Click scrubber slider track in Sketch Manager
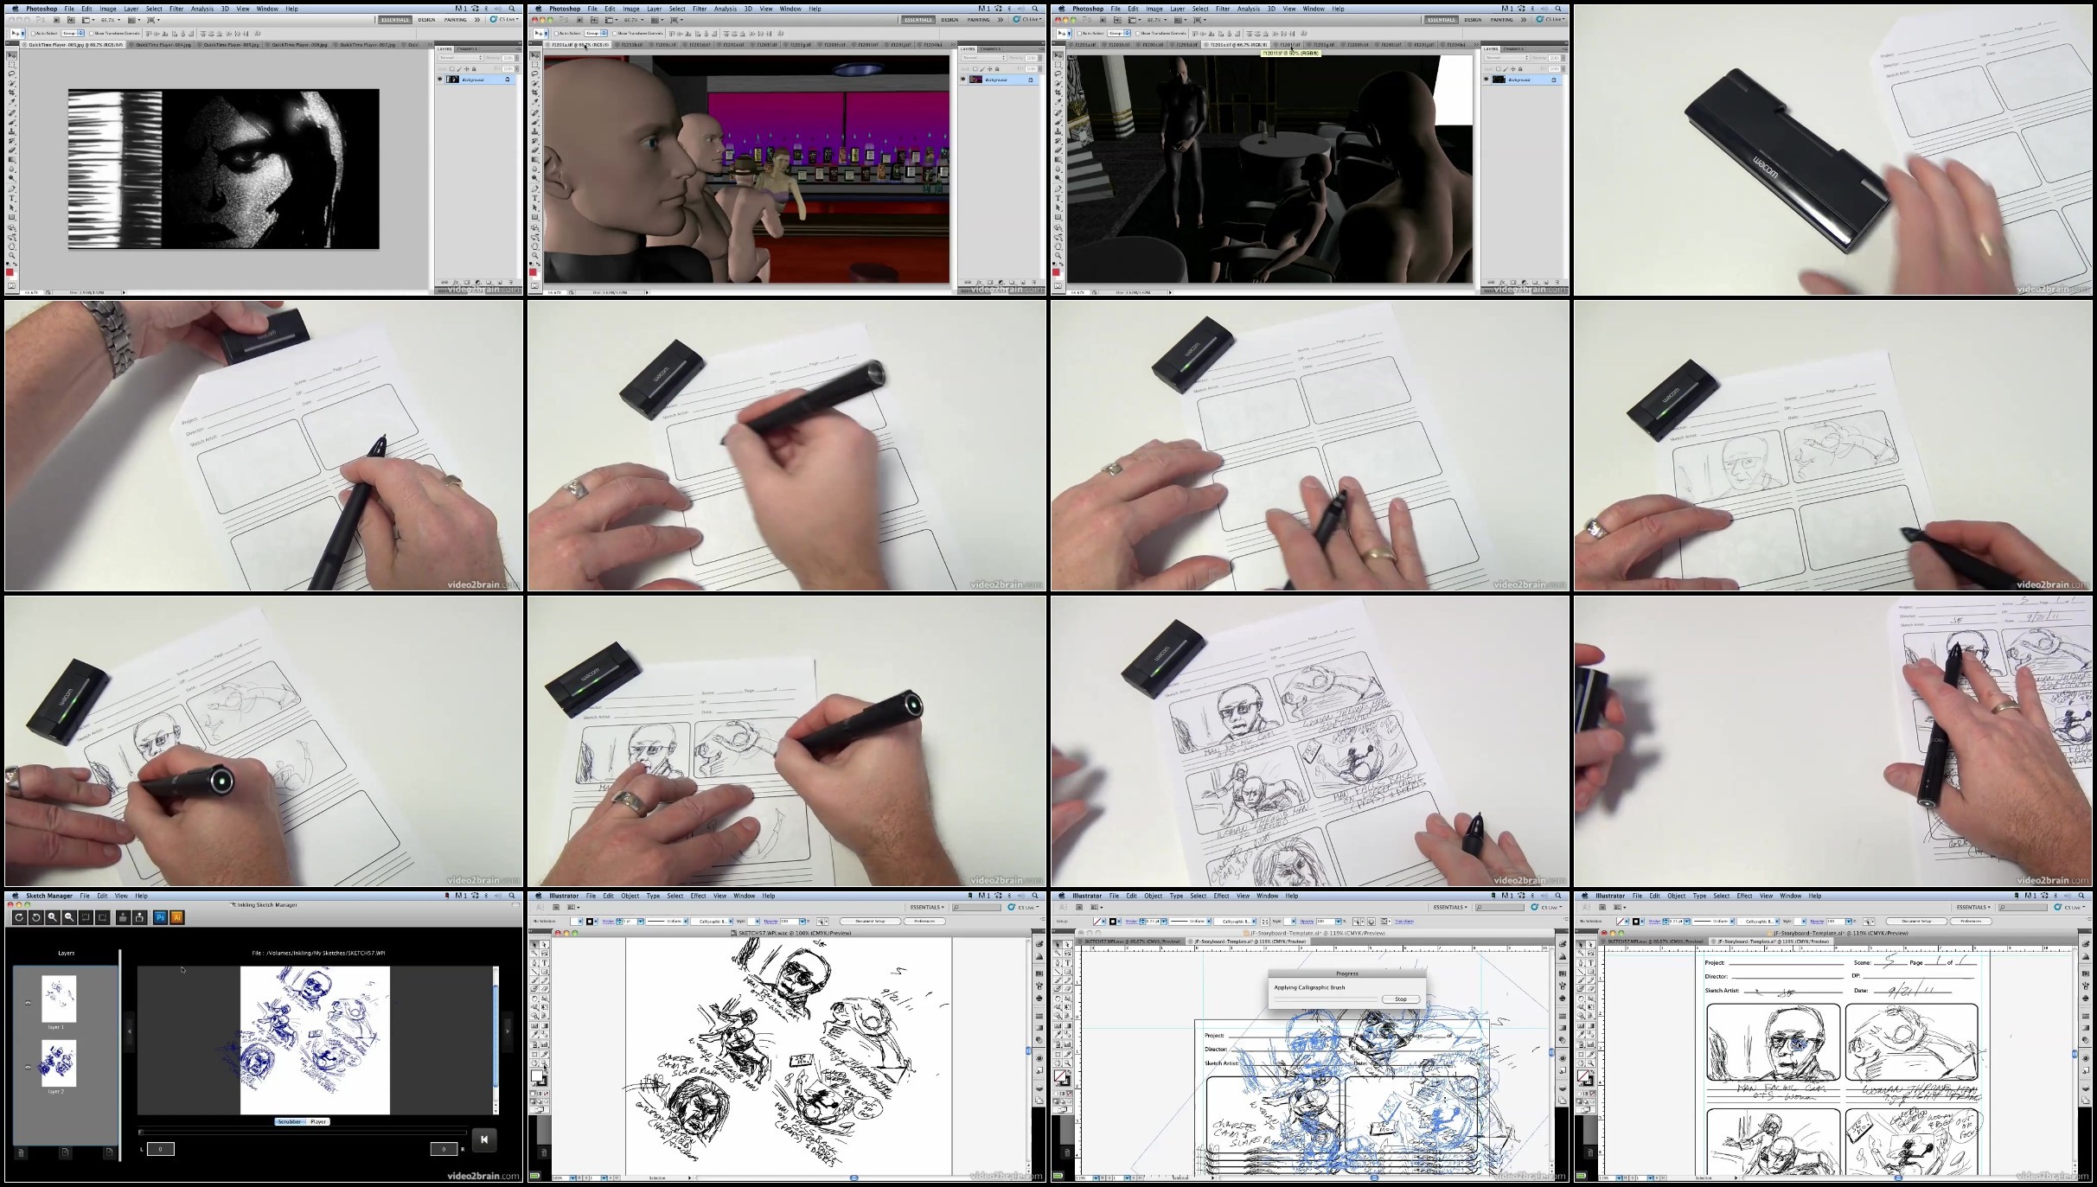The width and height of the screenshot is (2097, 1187). 303,1132
